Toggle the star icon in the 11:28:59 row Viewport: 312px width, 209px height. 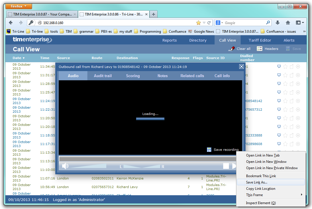[285, 84]
